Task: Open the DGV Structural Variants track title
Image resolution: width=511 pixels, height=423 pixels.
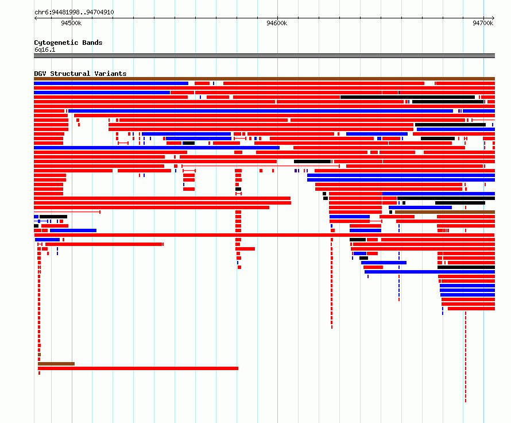Action: click(80, 74)
